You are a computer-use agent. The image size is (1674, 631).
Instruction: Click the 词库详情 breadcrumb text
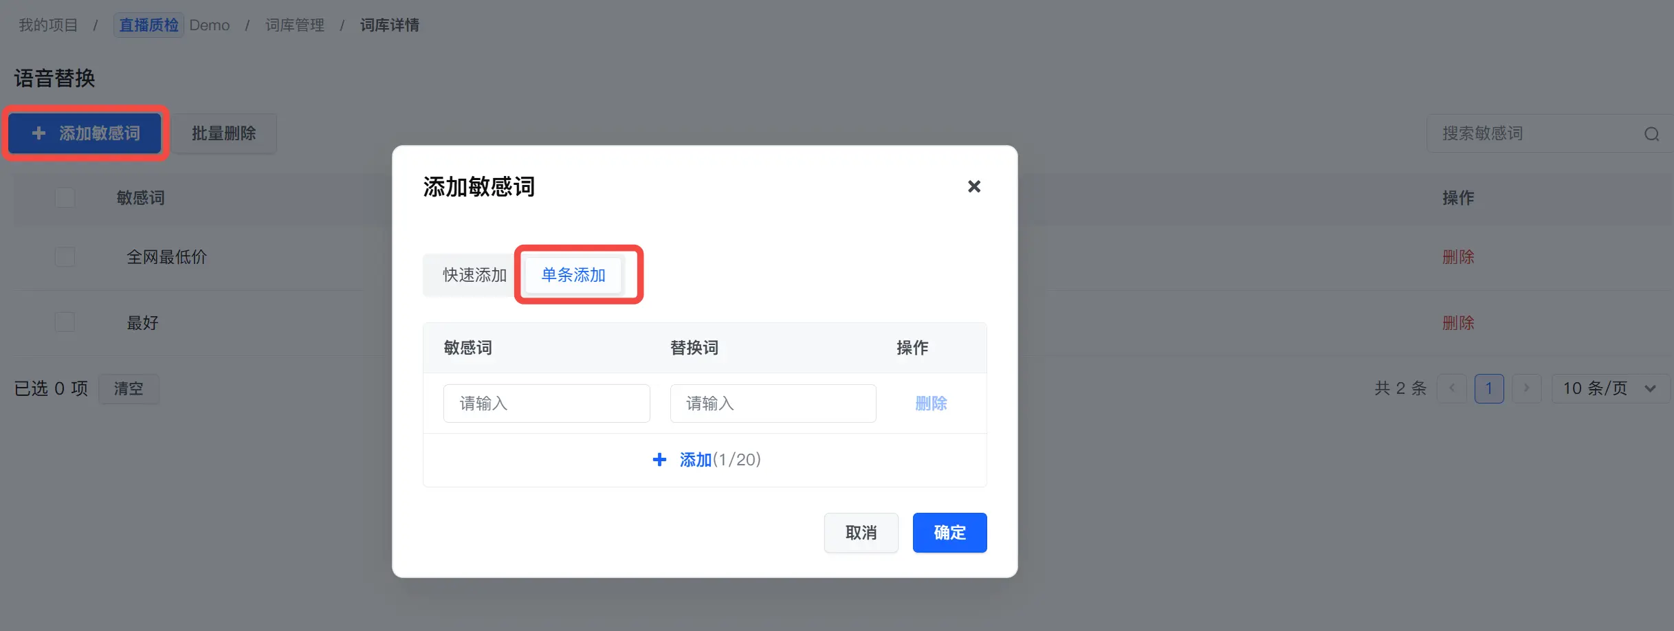[x=390, y=25]
